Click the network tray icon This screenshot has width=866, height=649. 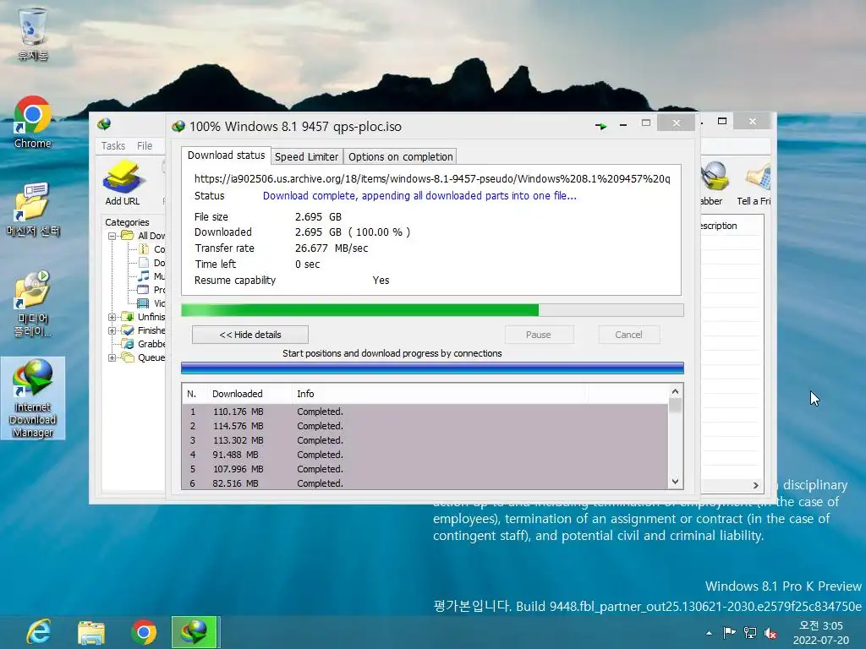tap(750, 632)
